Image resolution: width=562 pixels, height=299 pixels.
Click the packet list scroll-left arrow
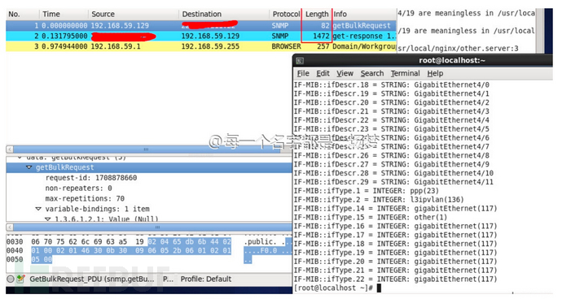pos(10,149)
